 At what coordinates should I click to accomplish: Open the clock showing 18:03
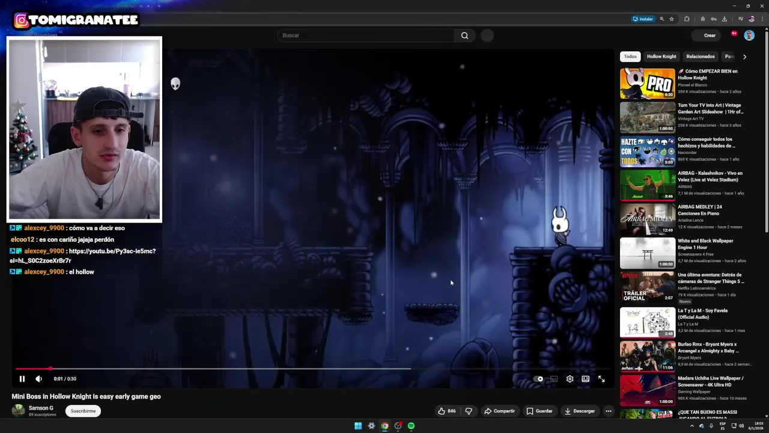tap(755, 426)
